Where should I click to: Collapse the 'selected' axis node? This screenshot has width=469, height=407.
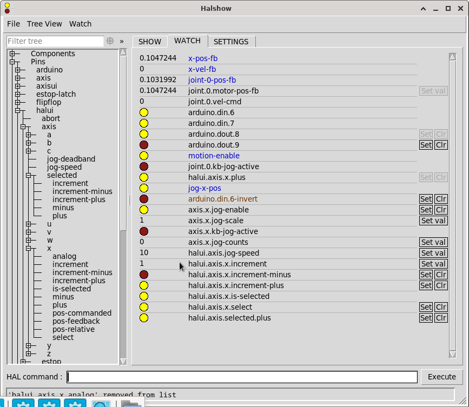(x=29, y=176)
